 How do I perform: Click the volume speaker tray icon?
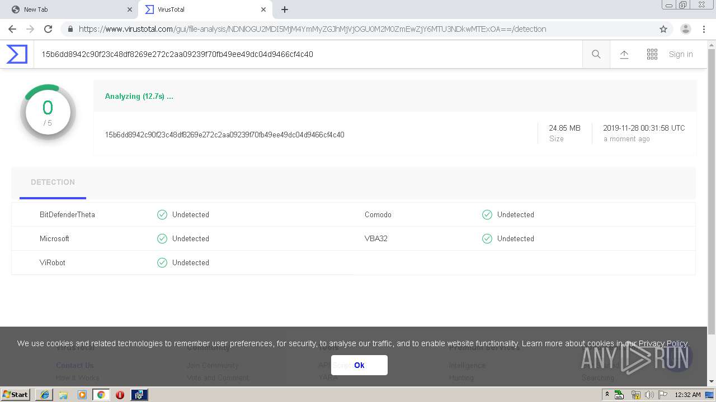(x=649, y=395)
